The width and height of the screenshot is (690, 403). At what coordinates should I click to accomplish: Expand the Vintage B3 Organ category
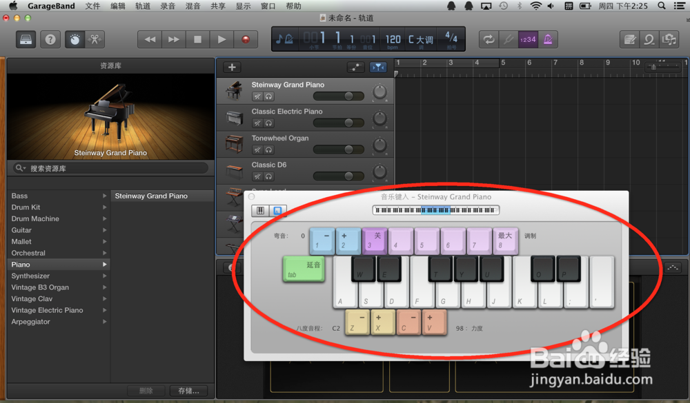pyautogui.click(x=105, y=287)
